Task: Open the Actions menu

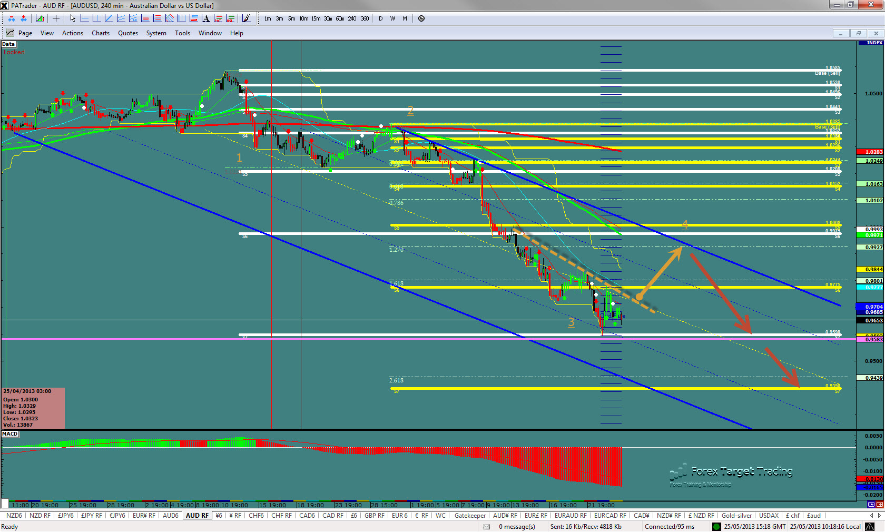Action: (73, 33)
